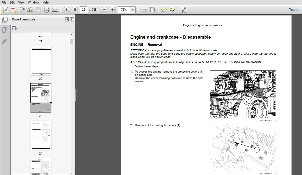Click the engine side cover illustration
Screen dimensions: 302x175
(x=243, y=94)
